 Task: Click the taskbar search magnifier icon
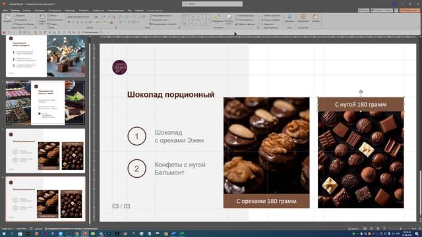click(x=12, y=234)
